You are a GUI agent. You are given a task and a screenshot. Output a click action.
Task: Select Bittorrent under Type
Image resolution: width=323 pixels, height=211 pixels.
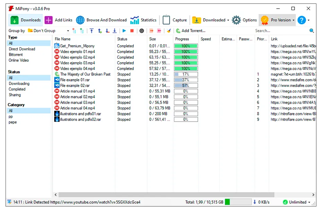pos(16,55)
